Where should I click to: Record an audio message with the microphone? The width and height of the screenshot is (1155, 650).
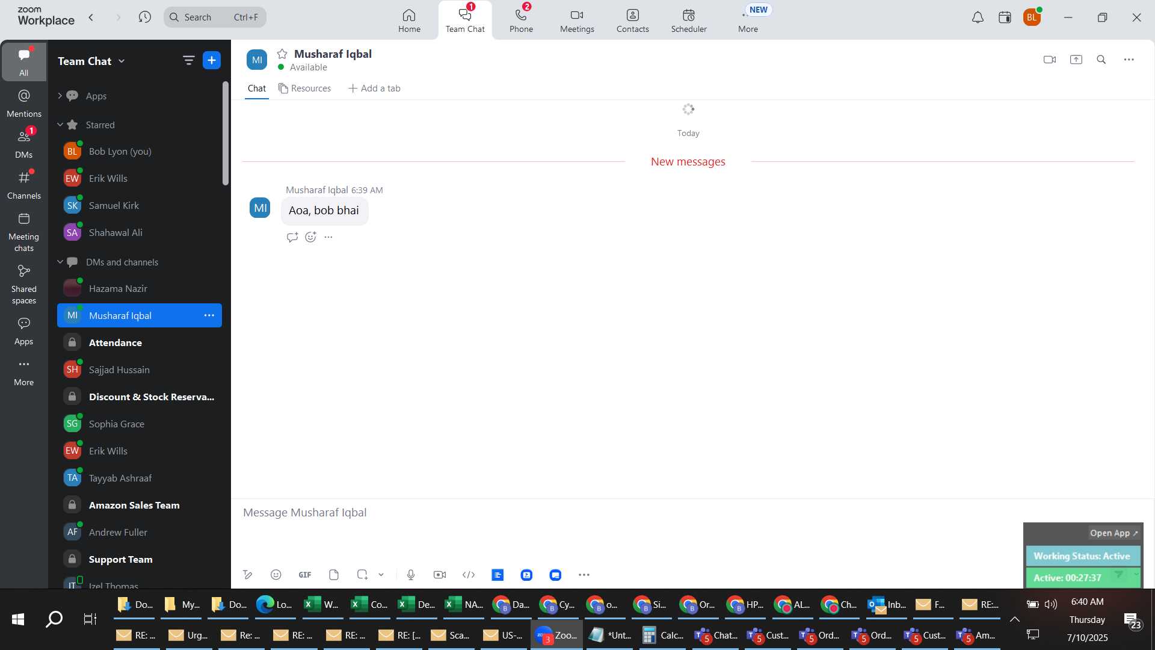tap(411, 575)
